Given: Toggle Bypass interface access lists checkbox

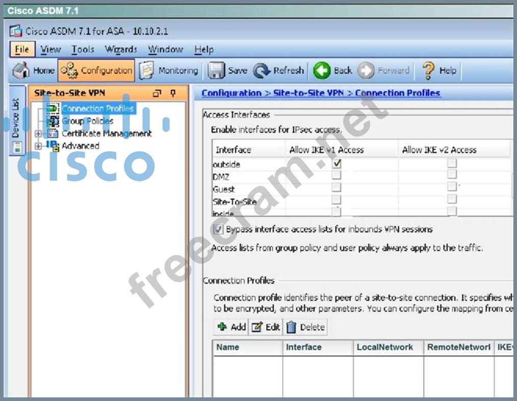Looking at the screenshot, I should click(x=218, y=230).
